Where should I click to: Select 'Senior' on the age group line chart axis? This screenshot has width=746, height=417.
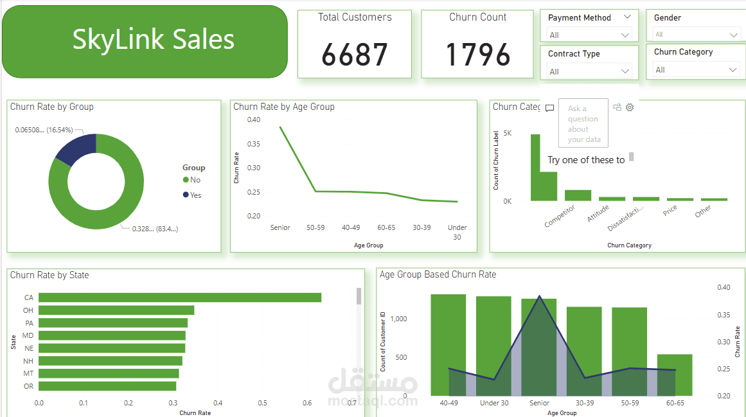click(x=280, y=227)
